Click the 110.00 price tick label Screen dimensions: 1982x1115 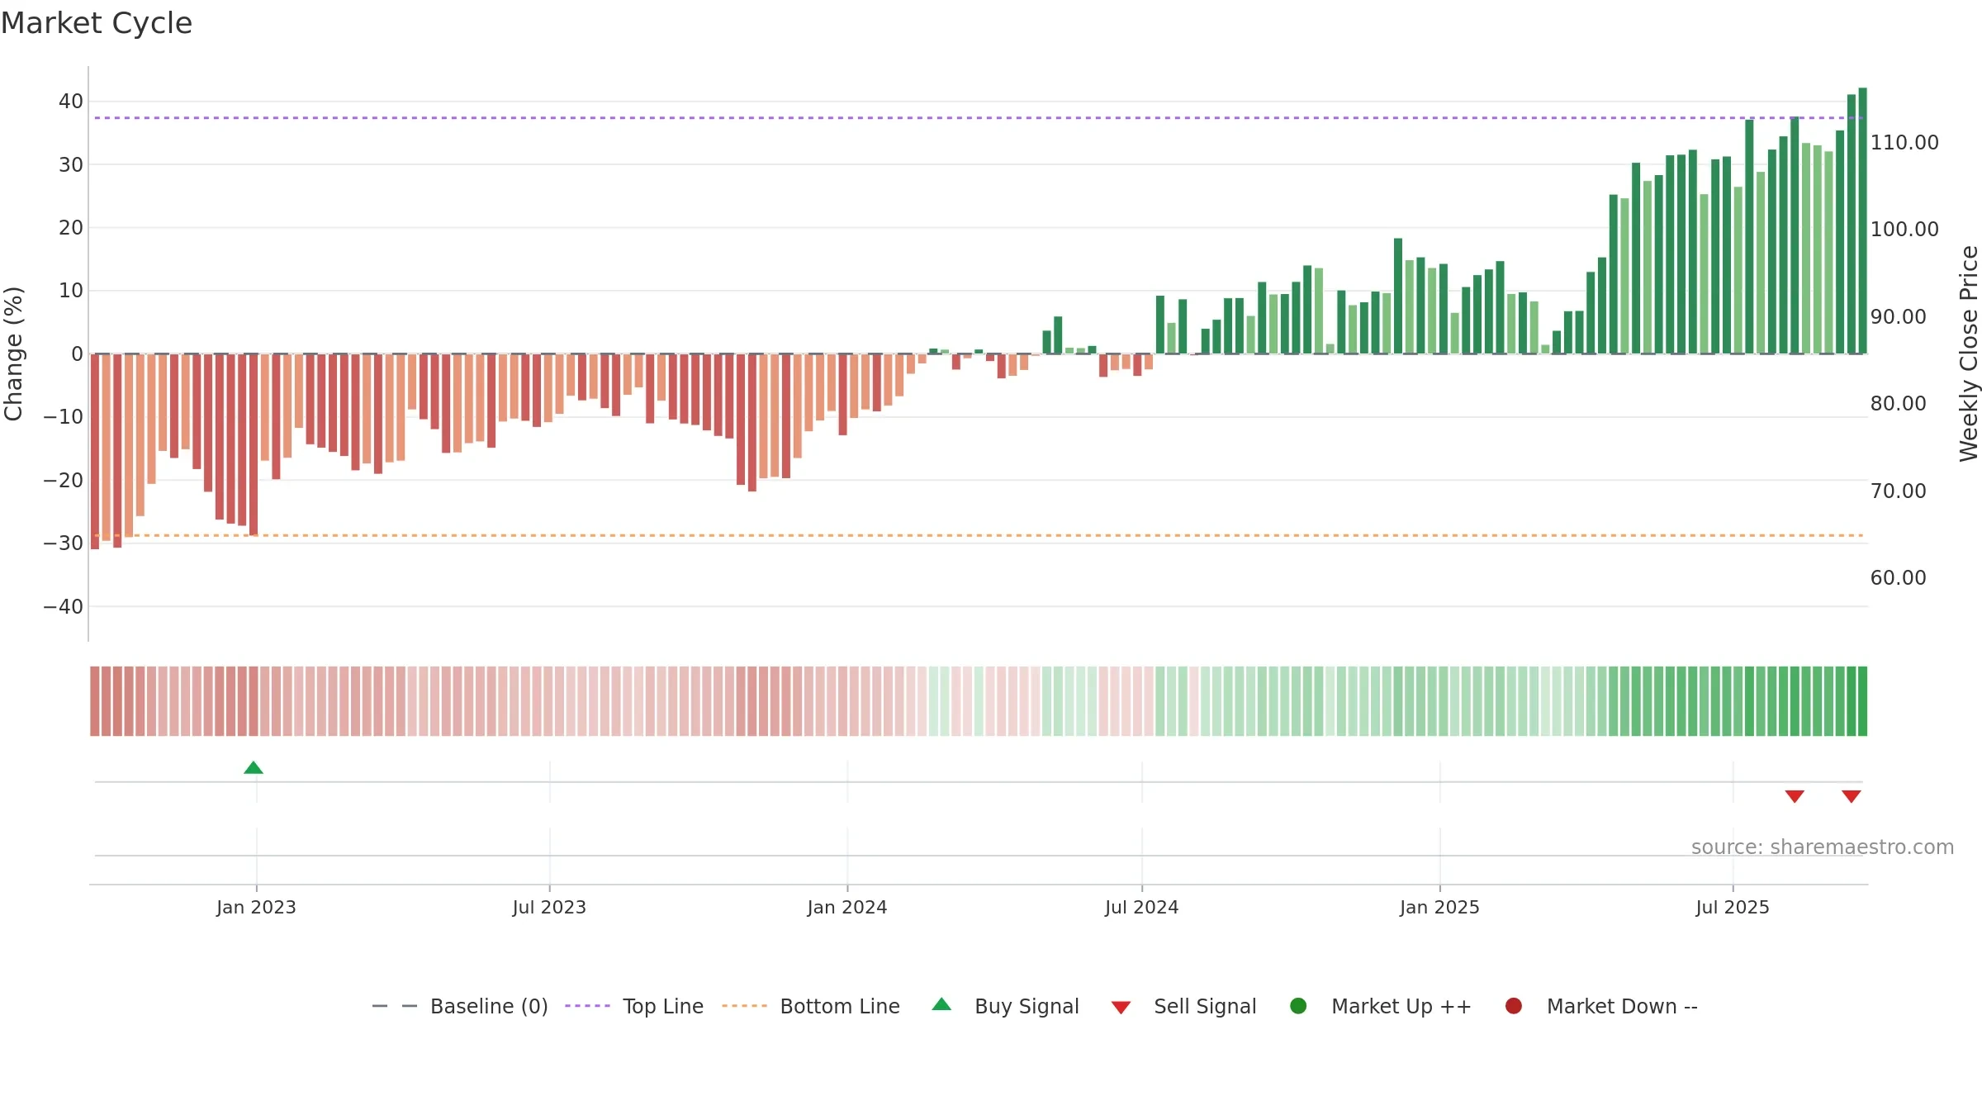(x=1904, y=143)
